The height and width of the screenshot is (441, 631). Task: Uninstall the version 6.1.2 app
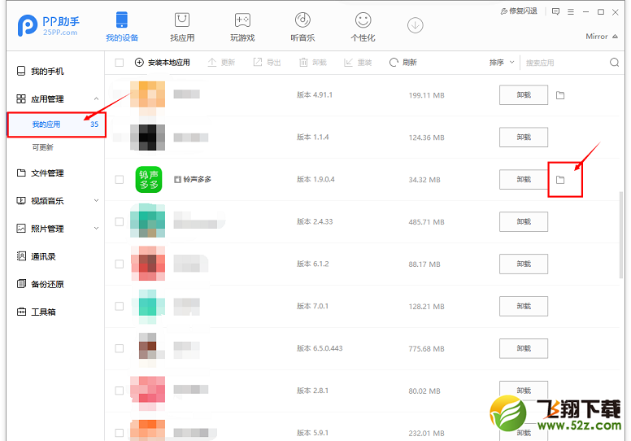click(524, 264)
